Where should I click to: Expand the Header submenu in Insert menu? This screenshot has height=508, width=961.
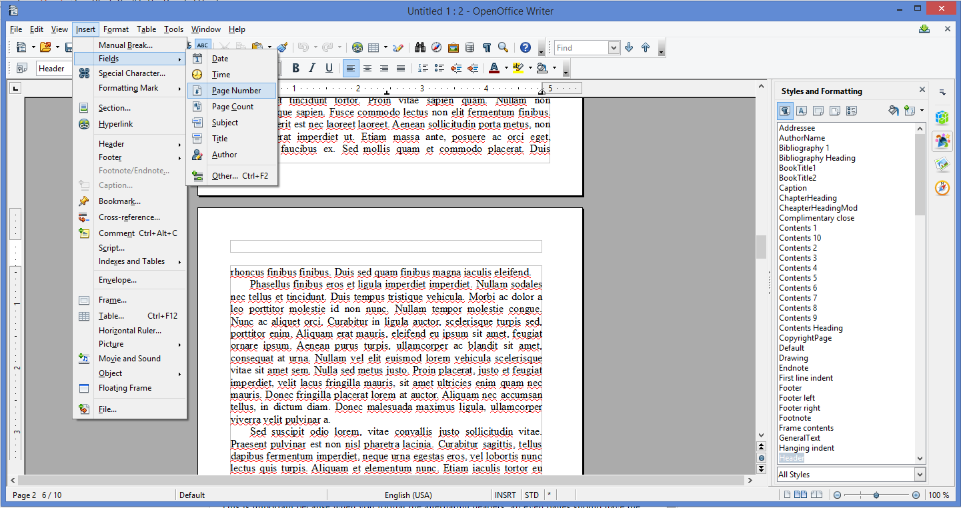click(x=130, y=144)
